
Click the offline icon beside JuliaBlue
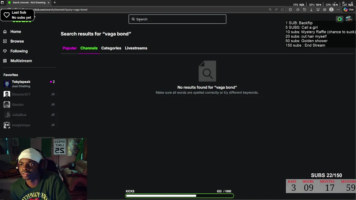pyautogui.click(x=53, y=115)
